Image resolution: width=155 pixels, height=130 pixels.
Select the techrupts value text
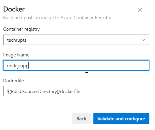pyautogui.click(x=17, y=40)
